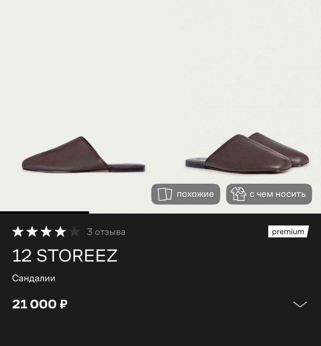This screenshot has width=321, height=346.
Task: Click the third rating star
Action: point(46,232)
